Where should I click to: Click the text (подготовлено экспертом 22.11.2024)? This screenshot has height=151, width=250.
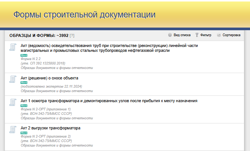point(51,86)
